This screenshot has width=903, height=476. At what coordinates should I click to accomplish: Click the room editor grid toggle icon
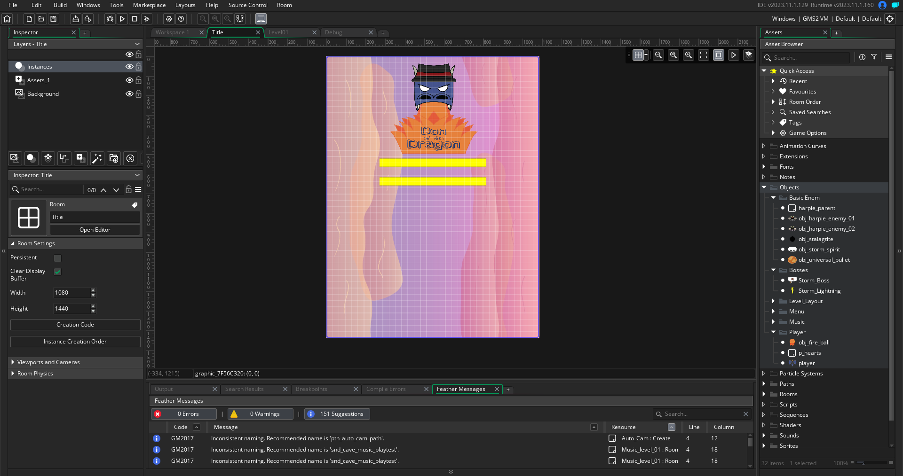(x=638, y=55)
